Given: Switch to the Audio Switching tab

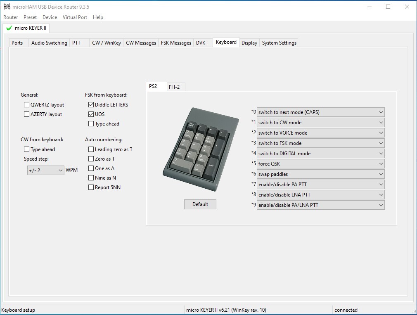Looking at the screenshot, I should point(49,43).
